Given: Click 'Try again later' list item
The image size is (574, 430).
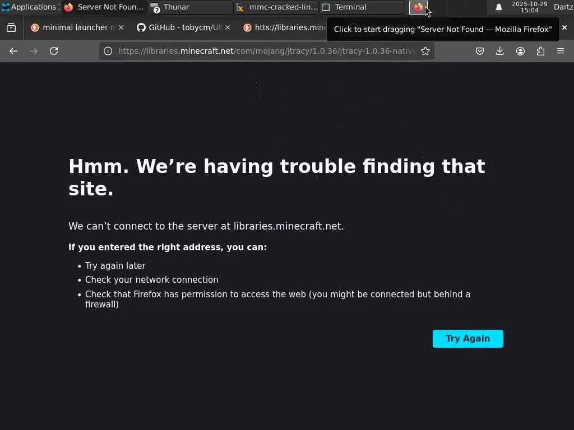Looking at the screenshot, I should [x=115, y=266].
